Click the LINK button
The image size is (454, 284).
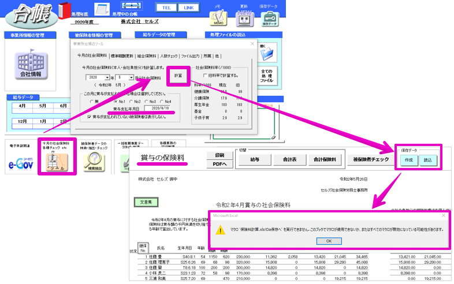pyautogui.click(x=188, y=8)
